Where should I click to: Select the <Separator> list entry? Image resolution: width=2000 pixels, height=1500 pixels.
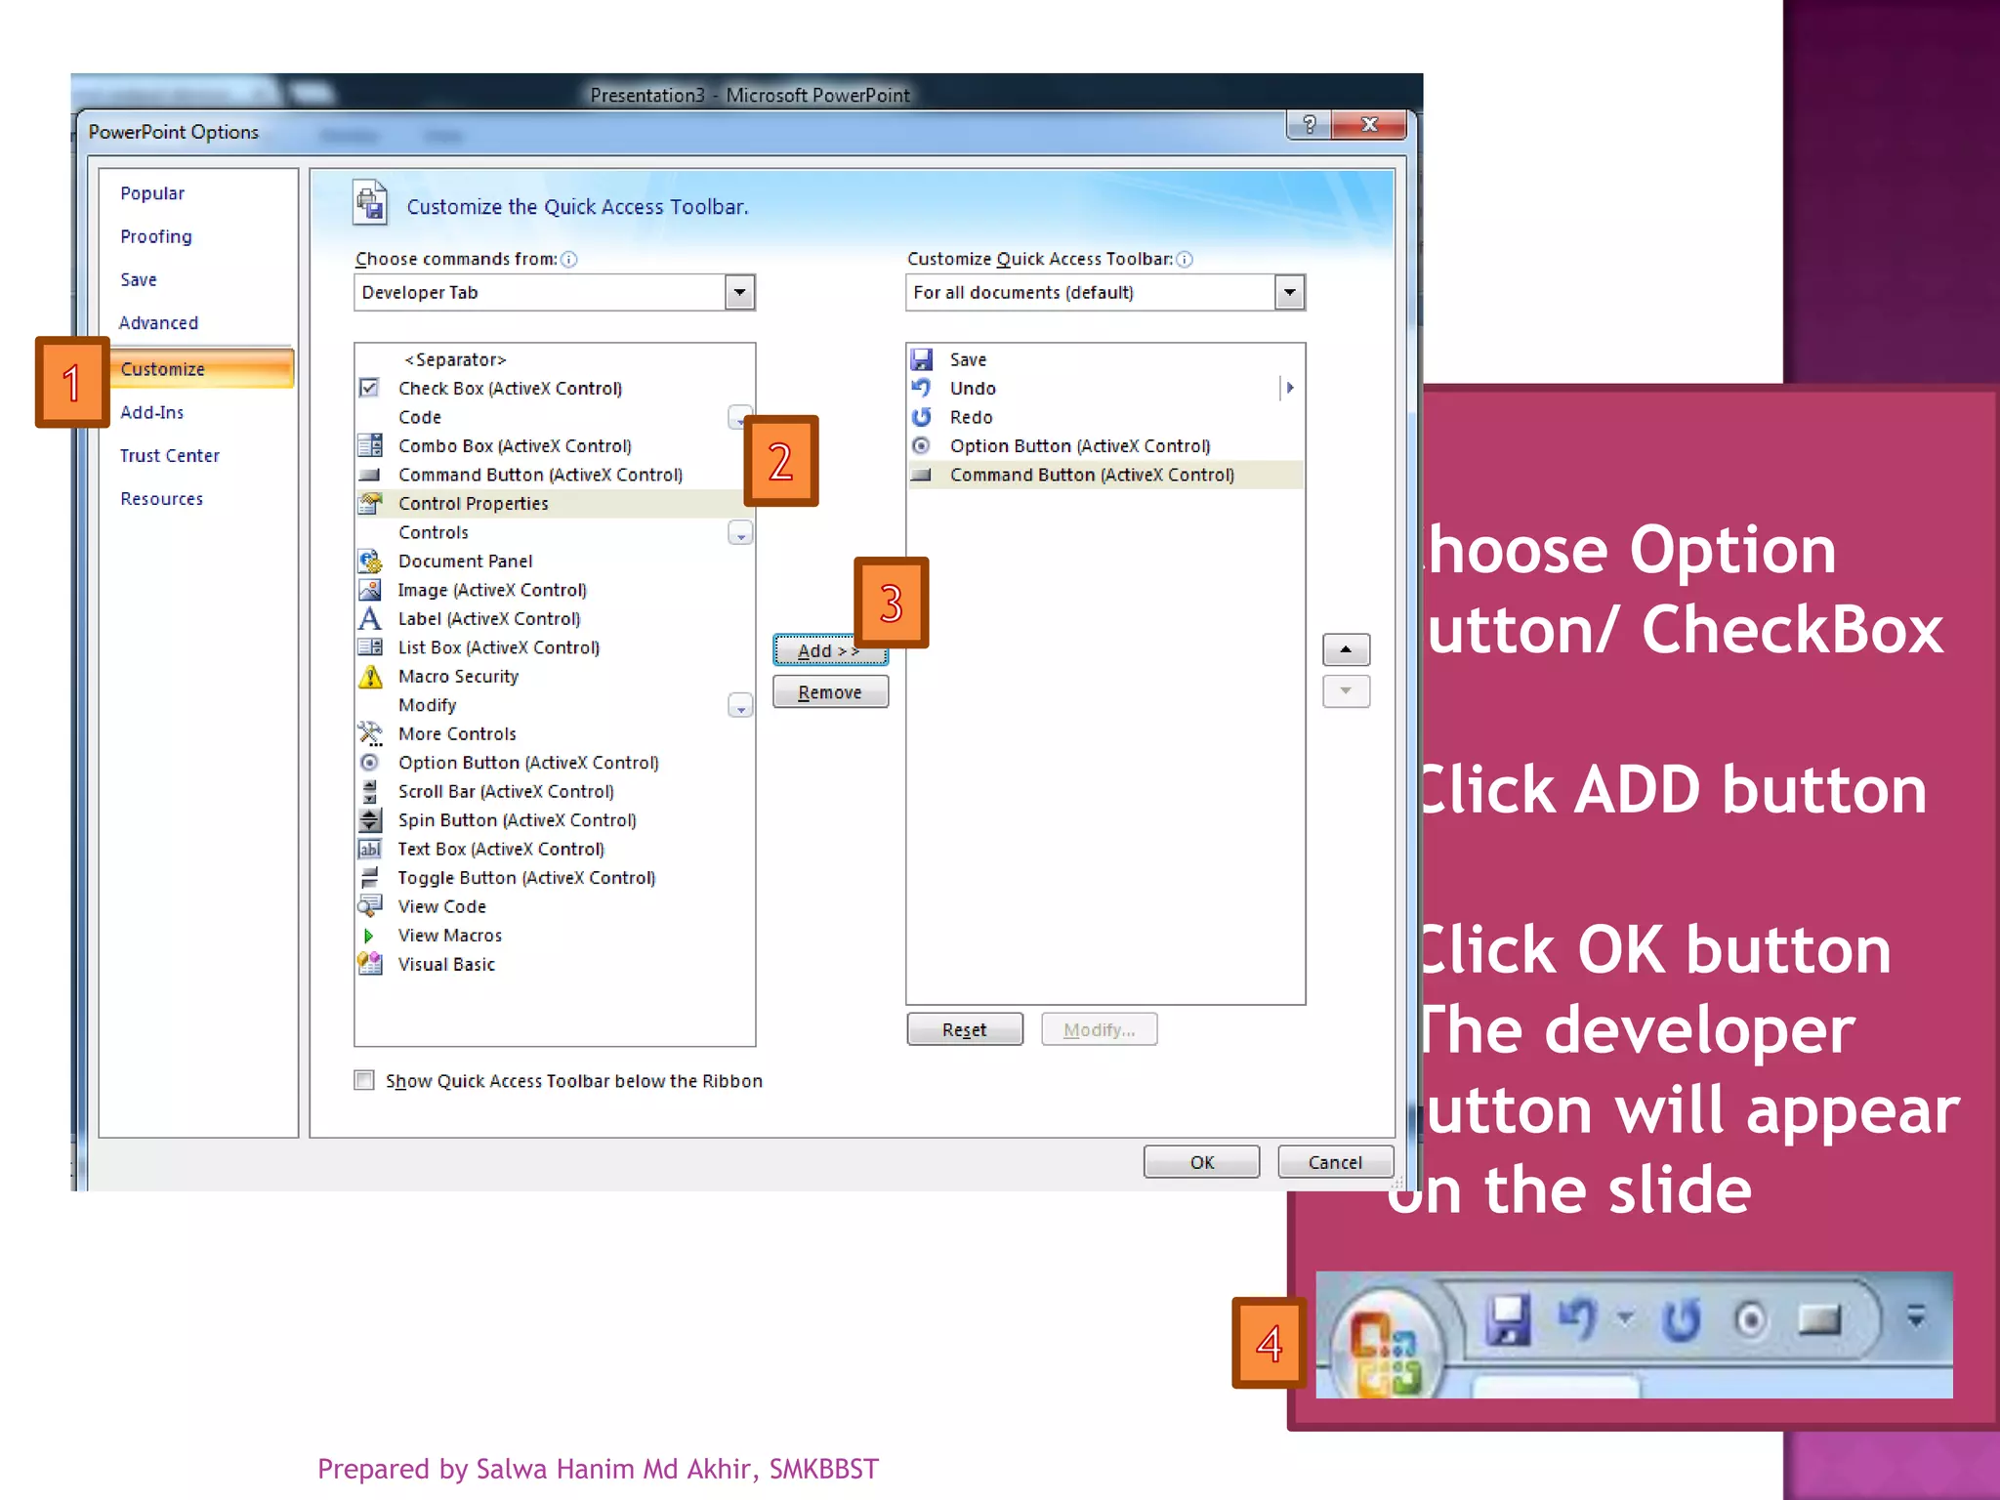(x=554, y=359)
